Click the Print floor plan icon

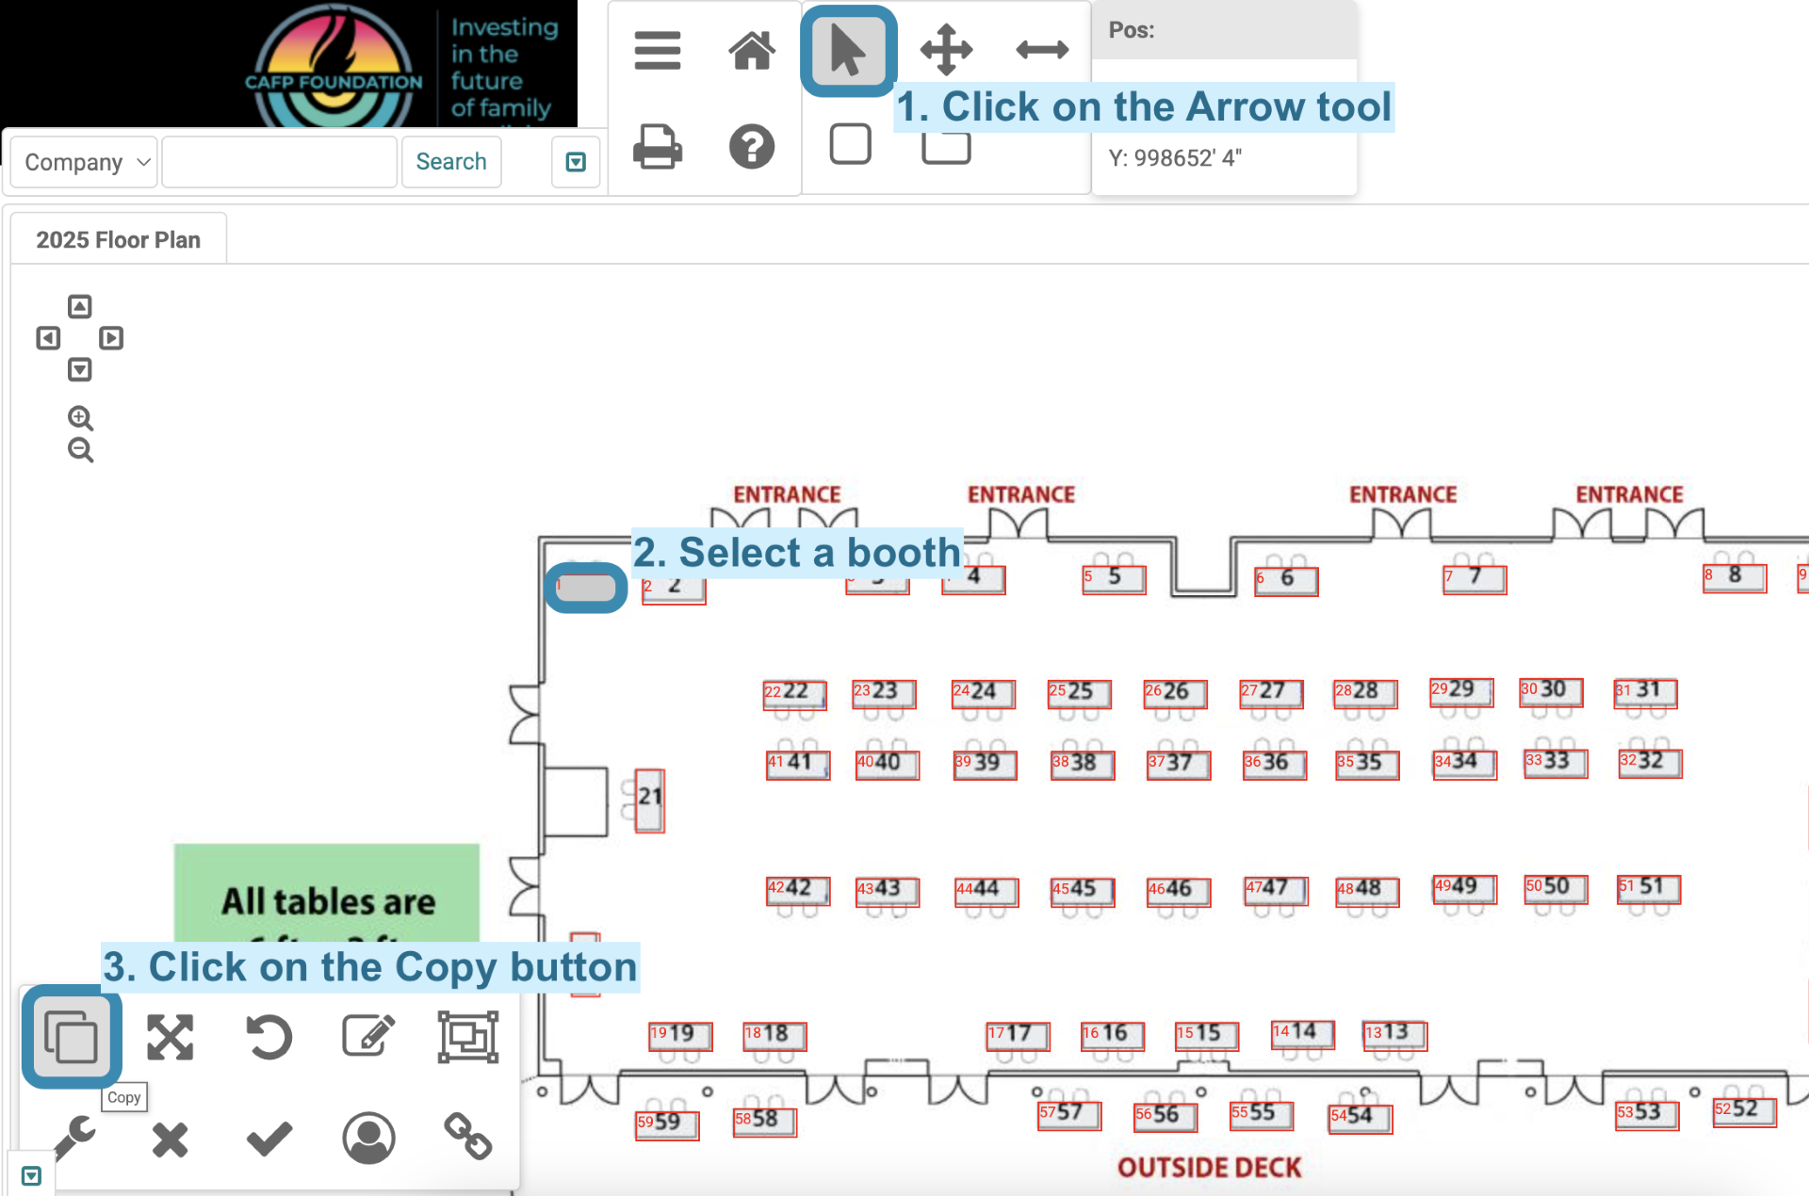click(x=658, y=147)
